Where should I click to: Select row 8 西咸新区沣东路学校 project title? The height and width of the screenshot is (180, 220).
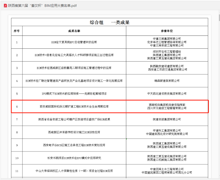pyautogui.click(x=74, y=132)
